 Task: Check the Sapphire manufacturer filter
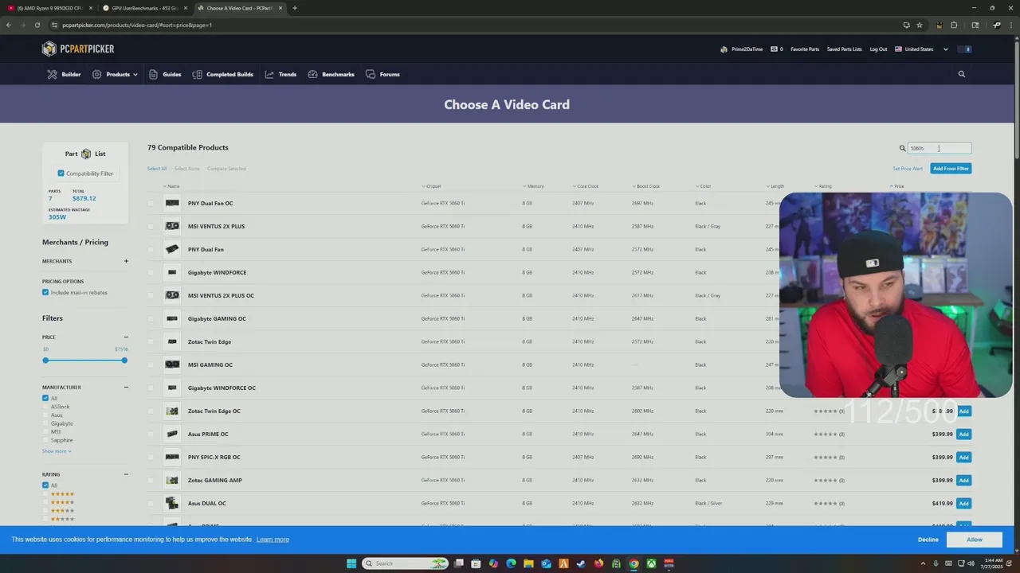(x=45, y=440)
